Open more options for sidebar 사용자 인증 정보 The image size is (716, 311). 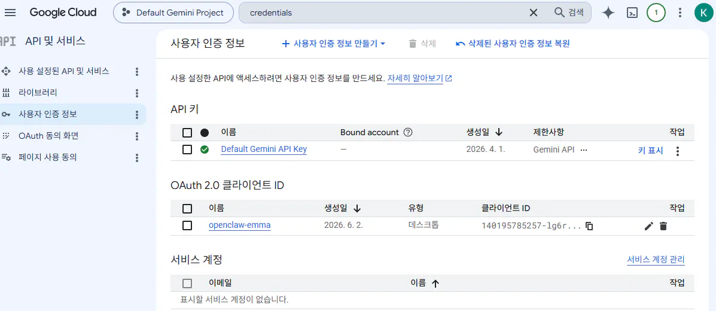point(136,115)
